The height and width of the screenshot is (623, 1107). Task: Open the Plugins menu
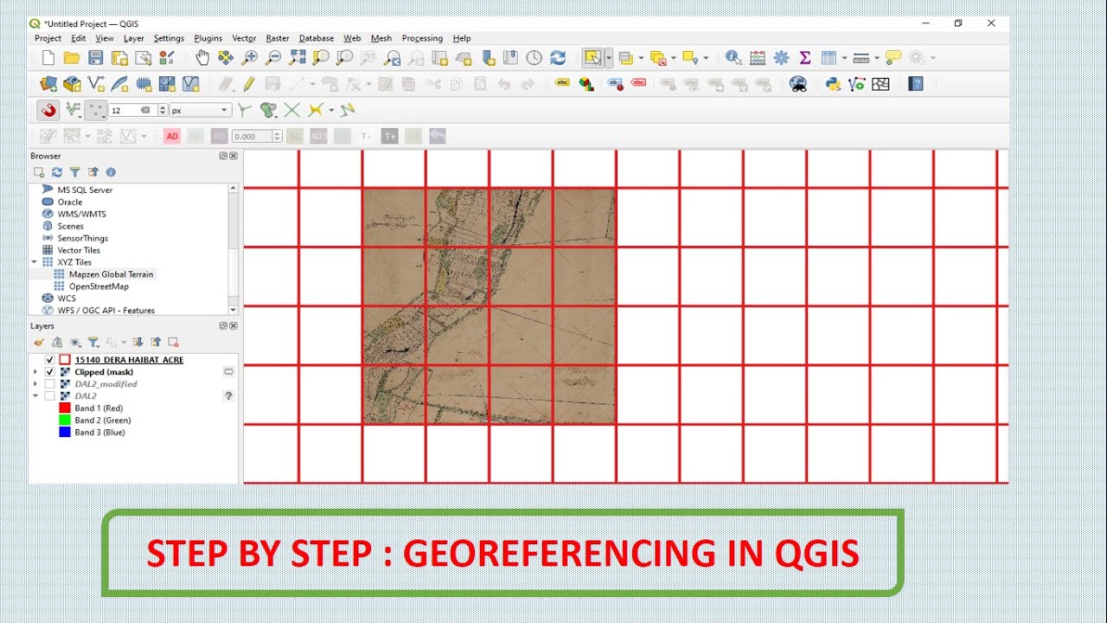tap(208, 38)
